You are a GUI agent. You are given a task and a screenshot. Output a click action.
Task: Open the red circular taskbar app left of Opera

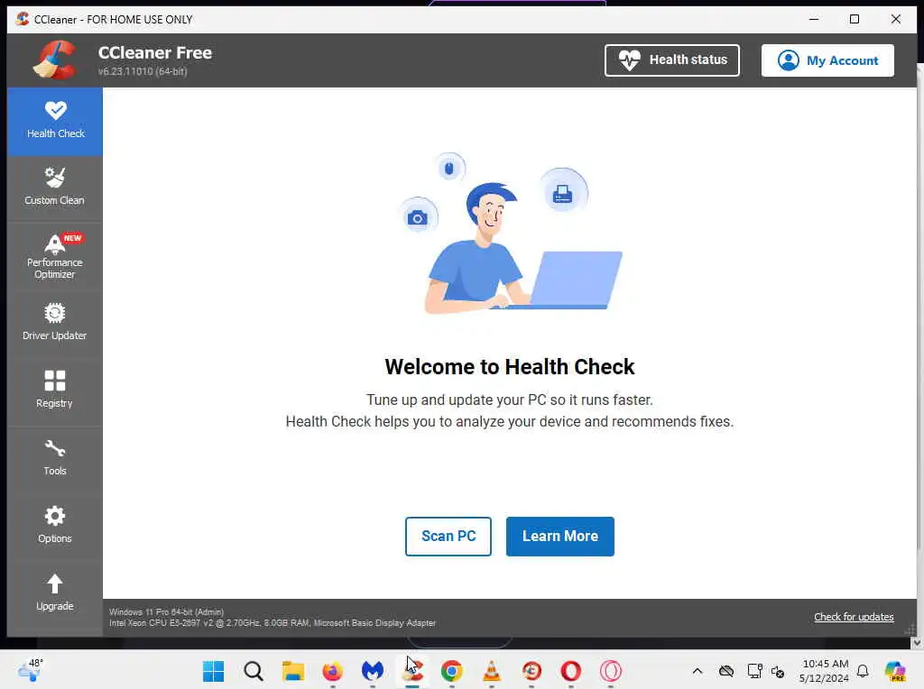[531, 671]
